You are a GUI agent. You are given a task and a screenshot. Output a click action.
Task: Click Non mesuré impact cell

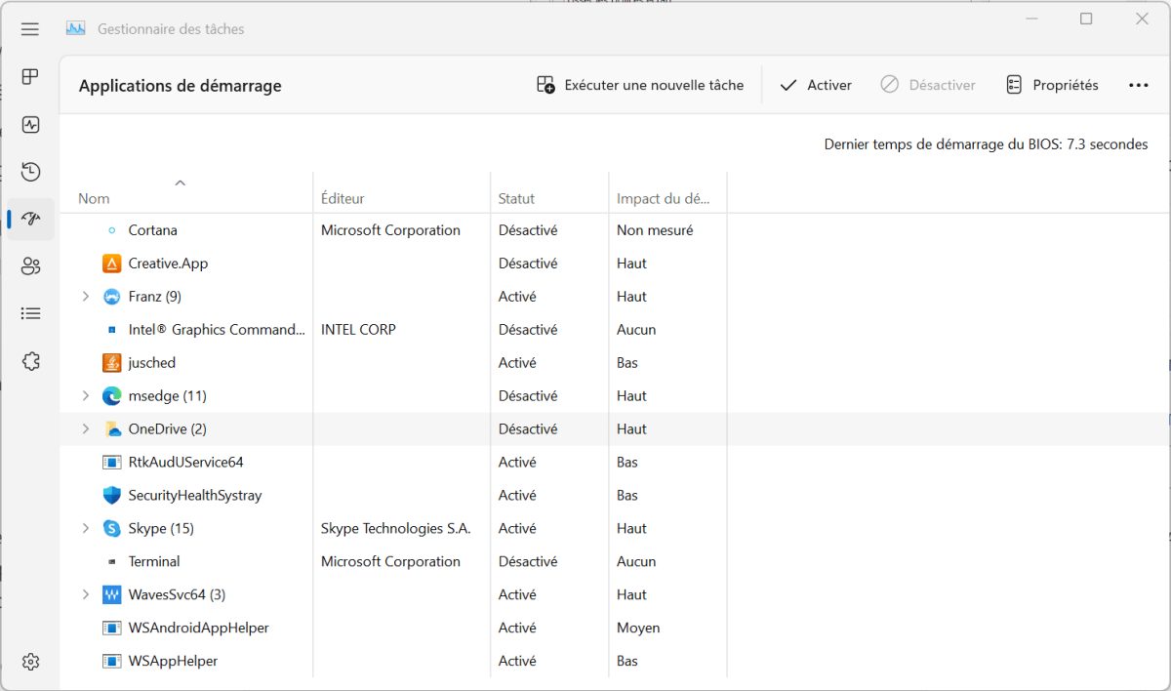click(655, 230)
